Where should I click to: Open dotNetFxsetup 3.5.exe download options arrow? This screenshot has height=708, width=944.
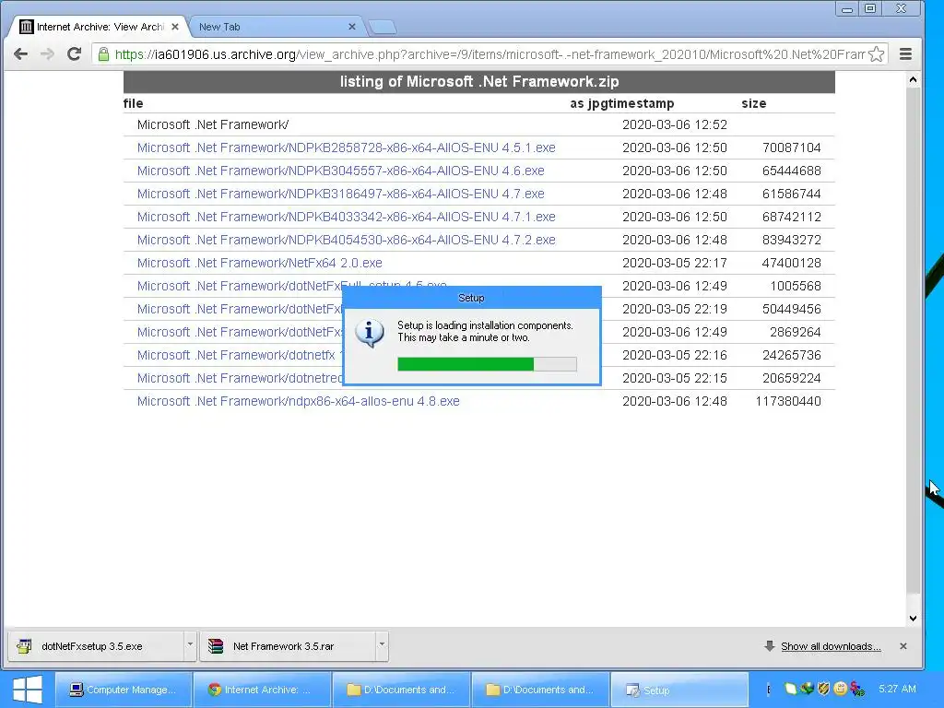190,644
